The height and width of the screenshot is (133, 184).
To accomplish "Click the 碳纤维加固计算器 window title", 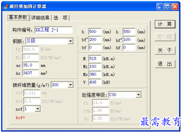I will click(x=28, y=6).
